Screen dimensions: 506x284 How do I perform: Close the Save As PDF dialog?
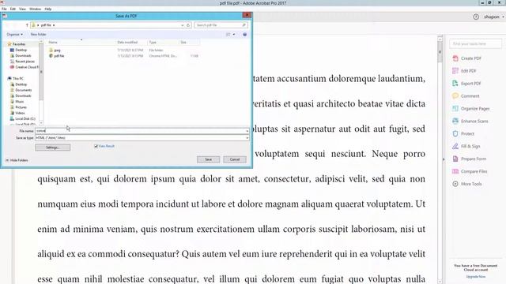247,16
